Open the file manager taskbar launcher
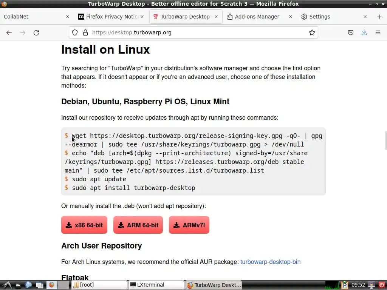This screenshot has height=290, width=387. pyautogui.click(x=18, y=285)
